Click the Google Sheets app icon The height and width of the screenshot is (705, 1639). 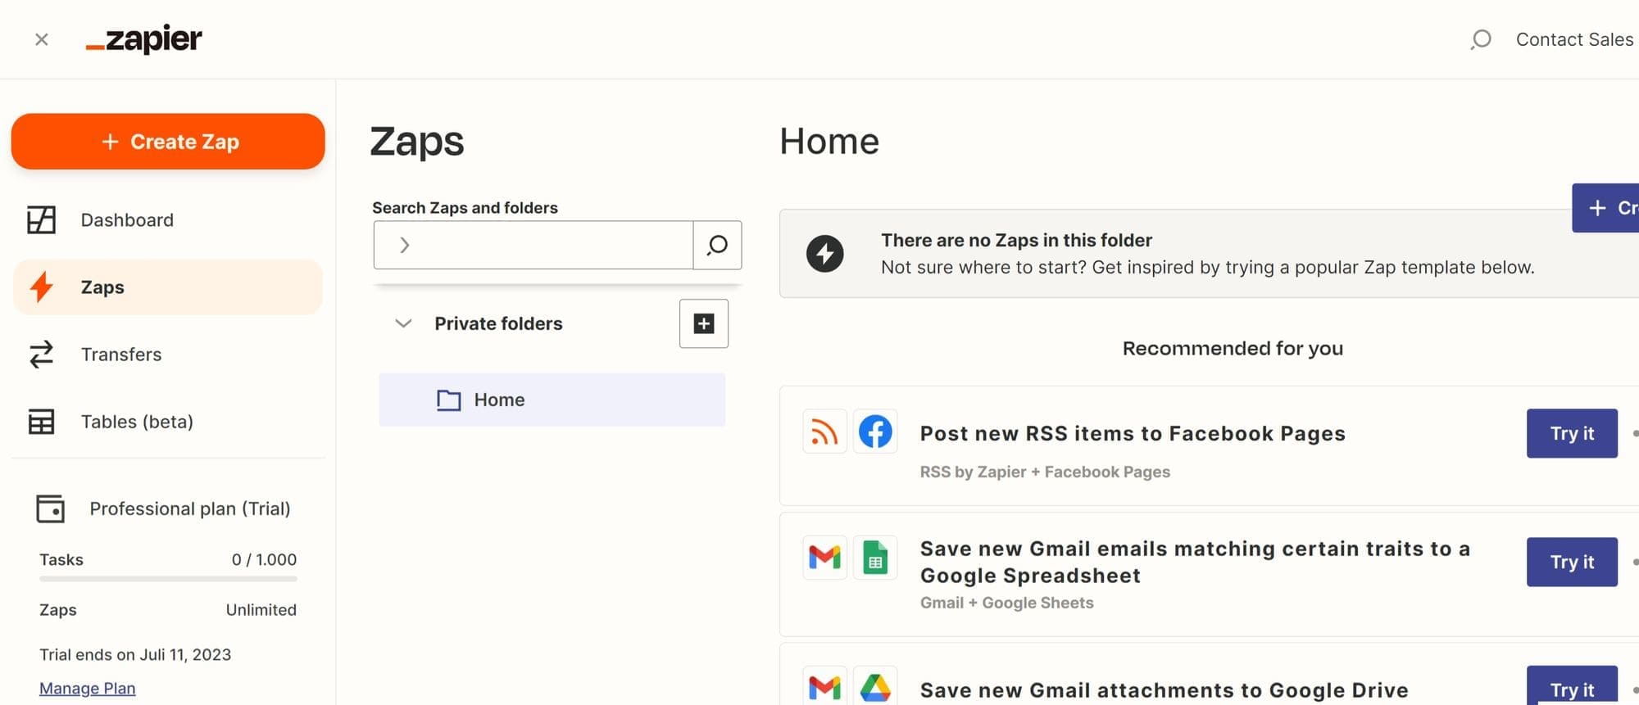click(x=875, y=558)
